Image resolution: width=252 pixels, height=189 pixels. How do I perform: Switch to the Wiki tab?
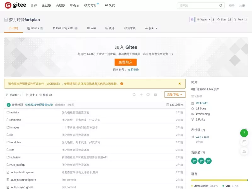coord(91,28)
